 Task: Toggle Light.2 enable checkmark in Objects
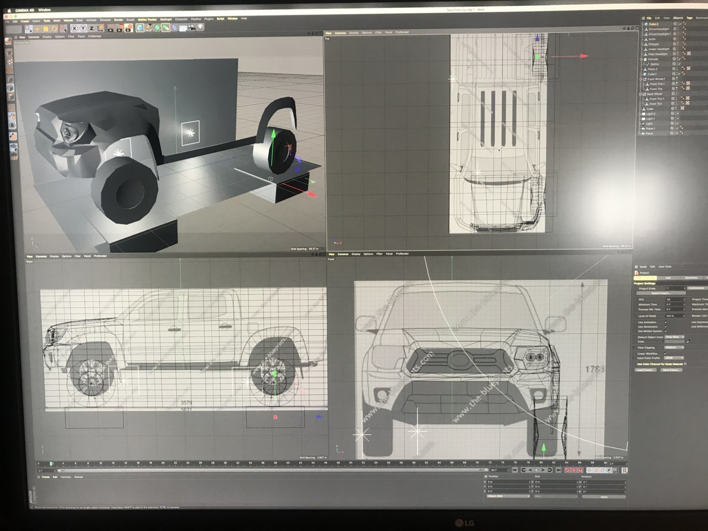point(678,113)
